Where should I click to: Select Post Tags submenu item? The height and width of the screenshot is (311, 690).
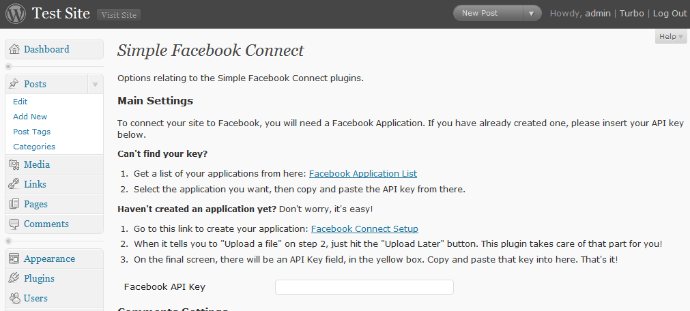[x=31, y=132]
